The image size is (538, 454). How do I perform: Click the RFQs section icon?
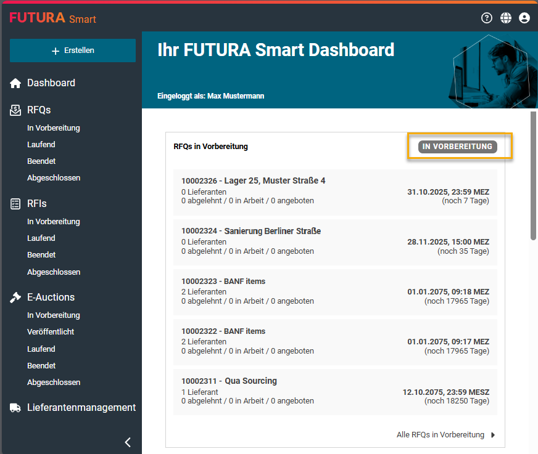click(15, 110)
